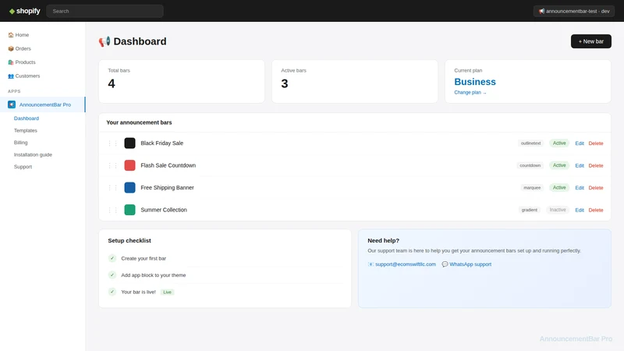Toggle Inactive status of Summer Collection
Screen dimensions: 624x351
pos(558,210)
